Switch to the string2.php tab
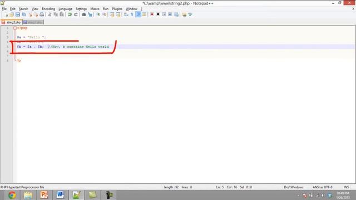The image size is (356, 200). tap(11, 22)
